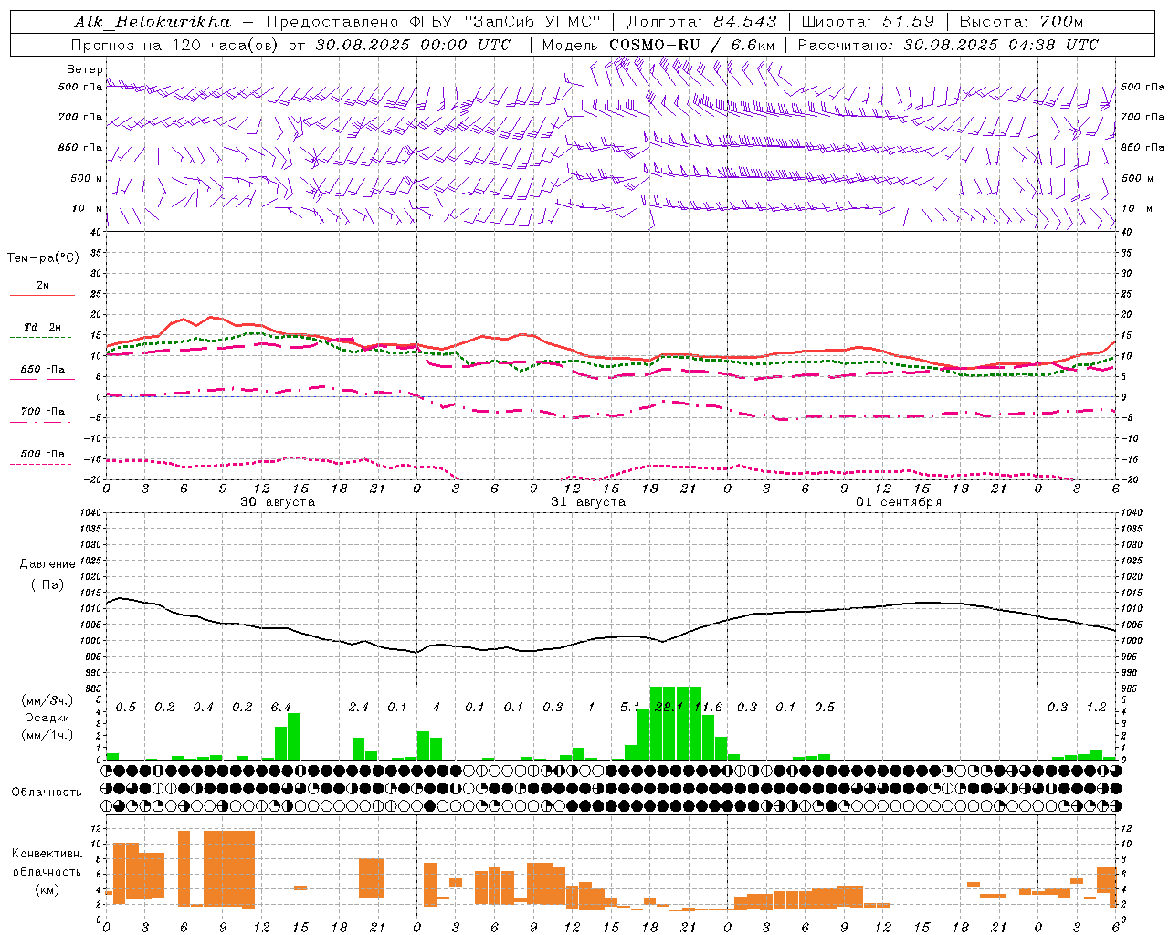The height and width of the screenshot is (935, 1169).
Task: Click the 2м temperature legend entry
Action: pyautogui.click(x=43, y=286)
